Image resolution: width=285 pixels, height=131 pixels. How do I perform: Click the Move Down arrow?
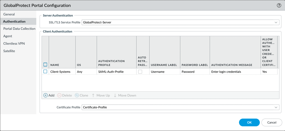(115, 95)
